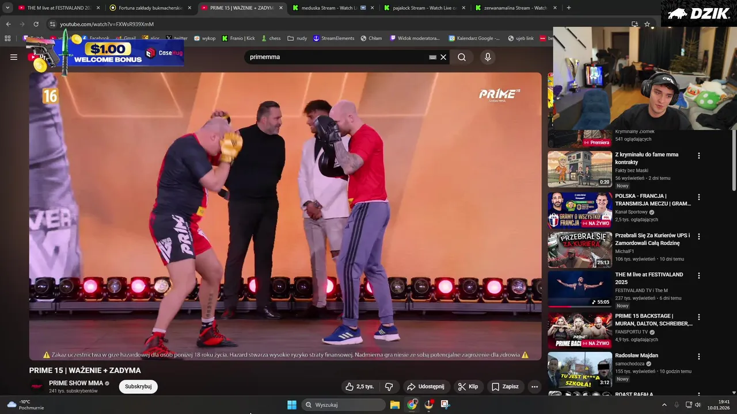The width and height of the screenshot is (737, 414).
Task: Bookmark this page with the star icon
Action: pos(647,24)
